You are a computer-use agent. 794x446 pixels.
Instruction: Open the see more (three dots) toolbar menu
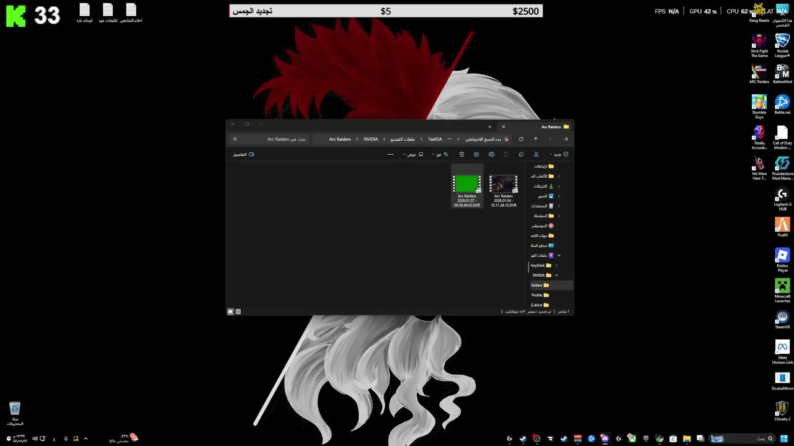390,154
